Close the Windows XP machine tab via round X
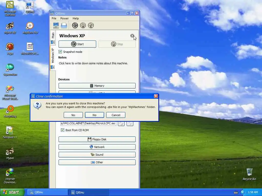Screen dimensions: 262x196 (x=132, y=36)
